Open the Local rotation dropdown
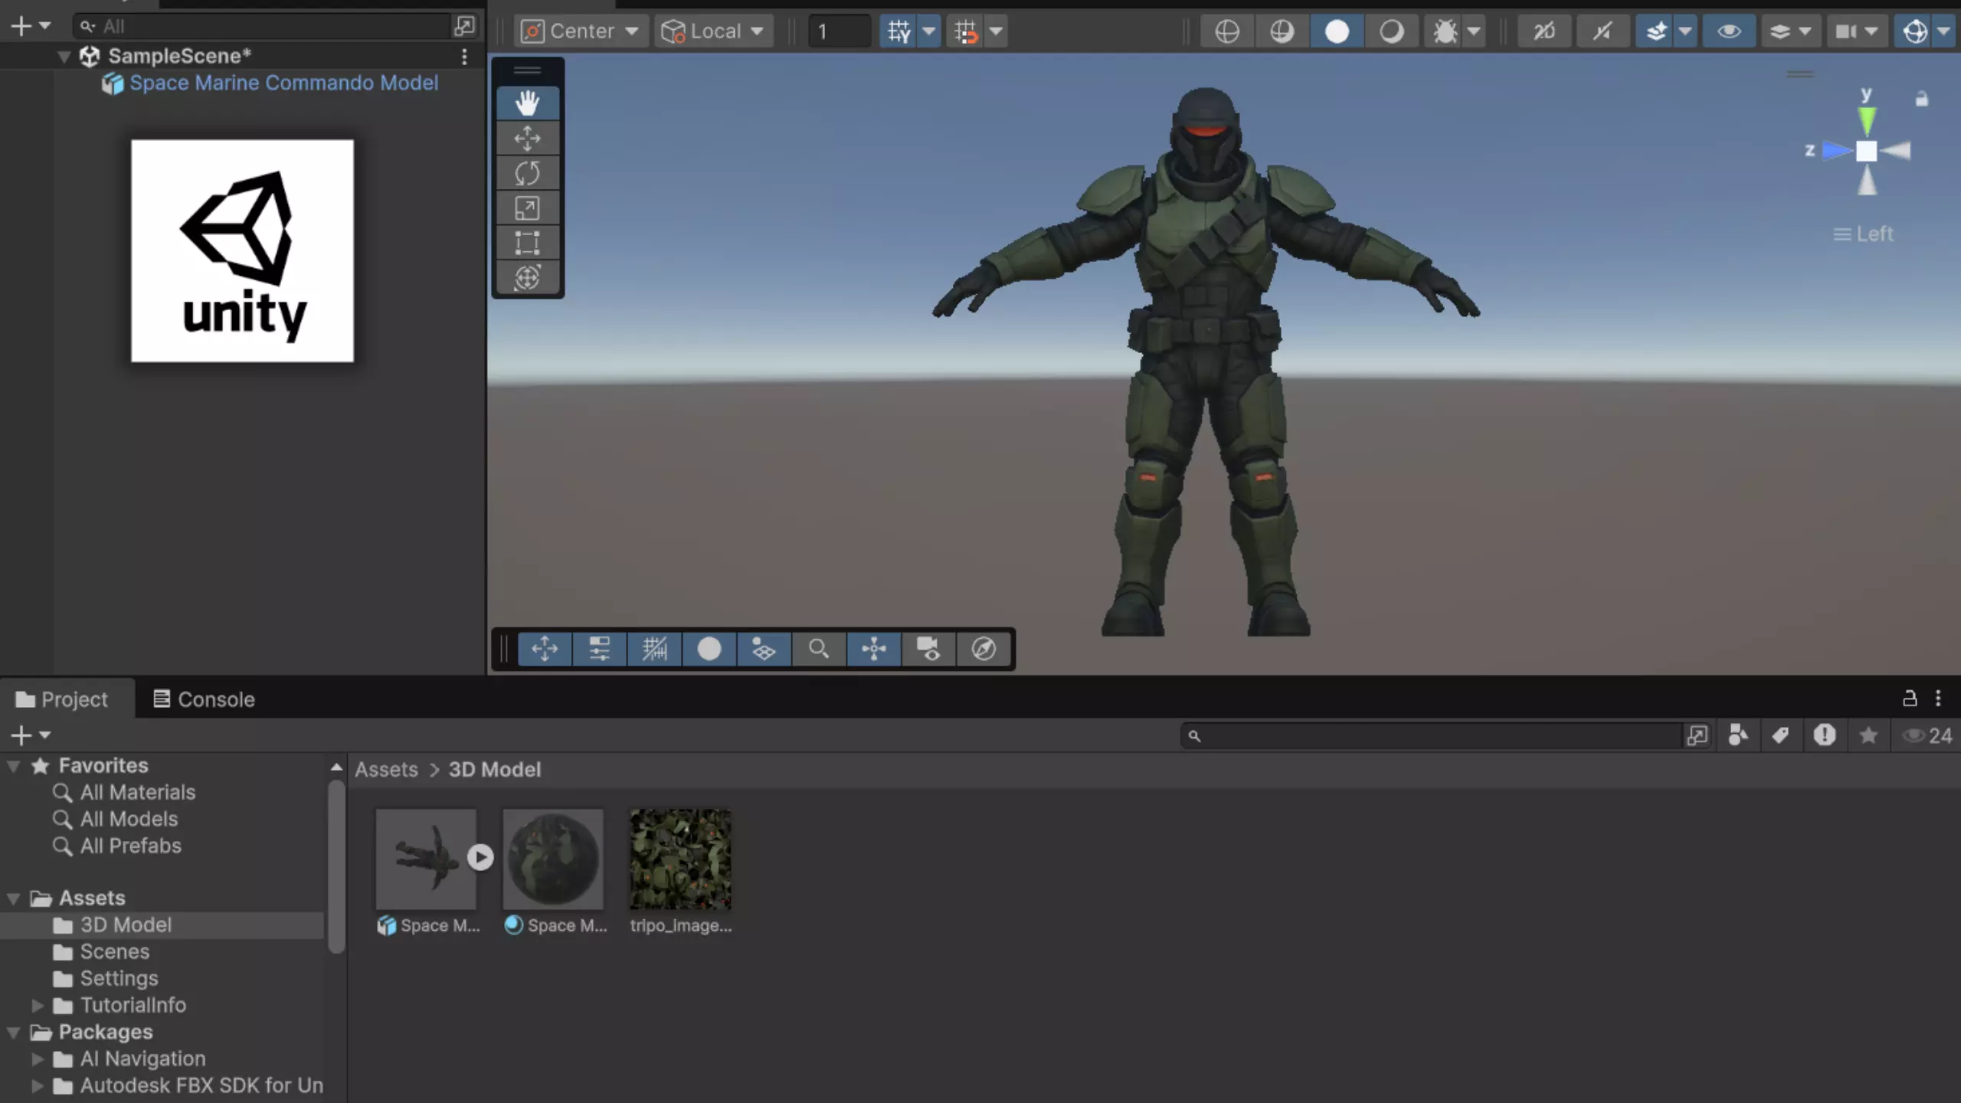The height and width of the screenshot is (1103, 1961). tap(714, 31)
